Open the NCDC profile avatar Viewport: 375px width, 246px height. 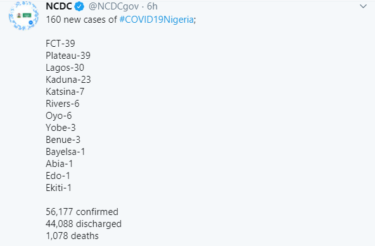point(23,16)
